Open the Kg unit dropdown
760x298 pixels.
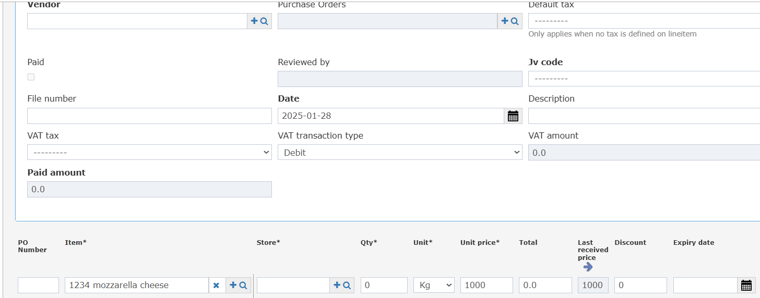(x=434, y=285)
